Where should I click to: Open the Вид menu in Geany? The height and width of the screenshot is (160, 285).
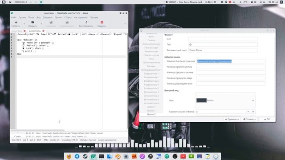coord(39,17)
